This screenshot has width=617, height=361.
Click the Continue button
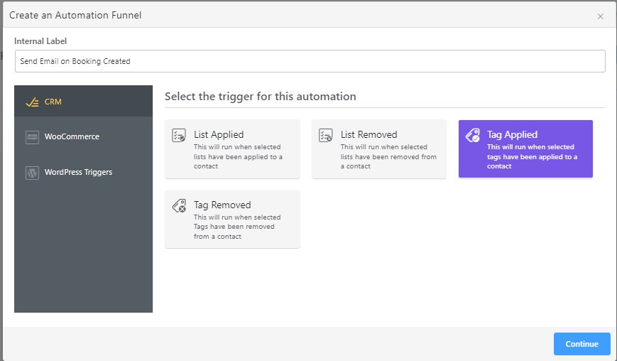582,344
